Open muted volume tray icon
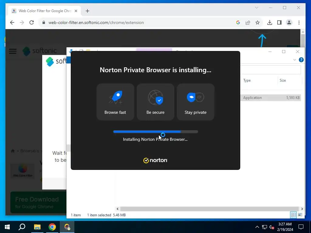Image resolution: width=311 pixels, height=233 pixels. [x=272, y=227]
